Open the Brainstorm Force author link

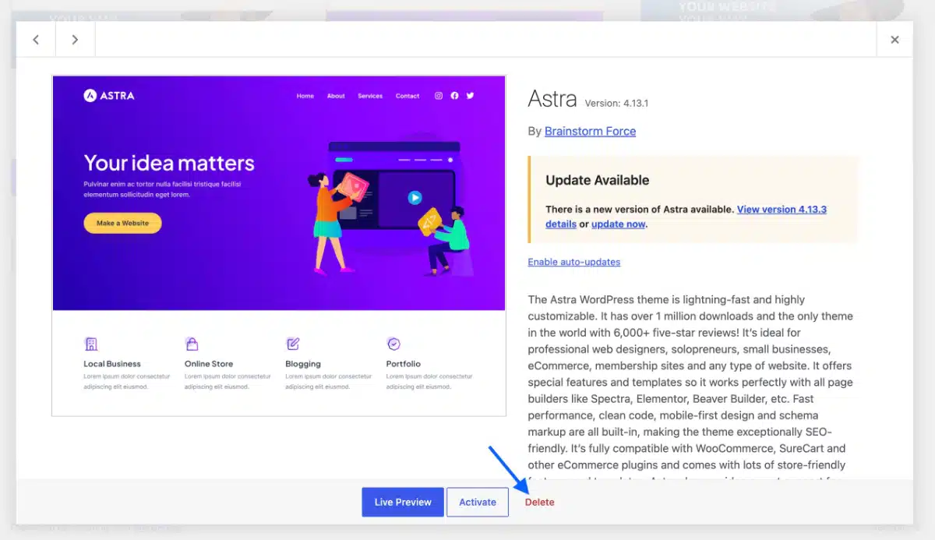[x=590, y=131]
